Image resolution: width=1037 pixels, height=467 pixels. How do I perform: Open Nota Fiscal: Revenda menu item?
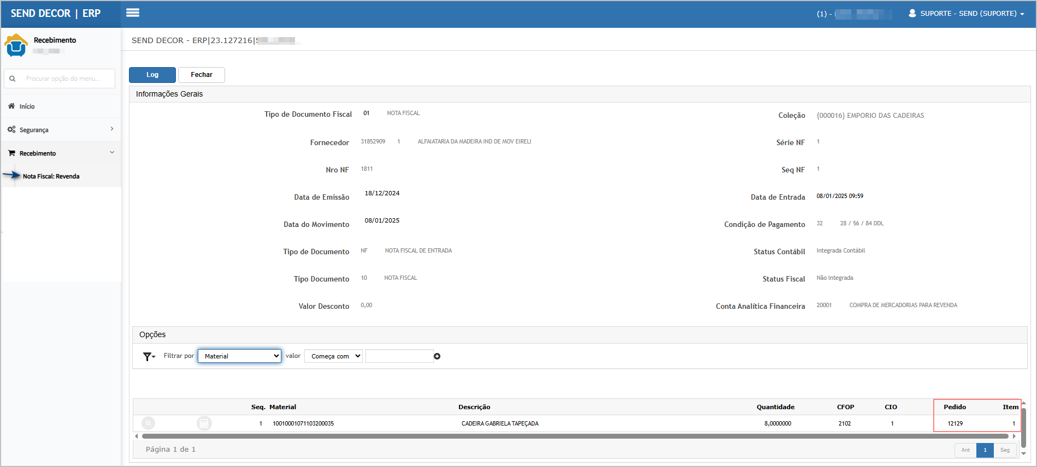coord(51,176)
